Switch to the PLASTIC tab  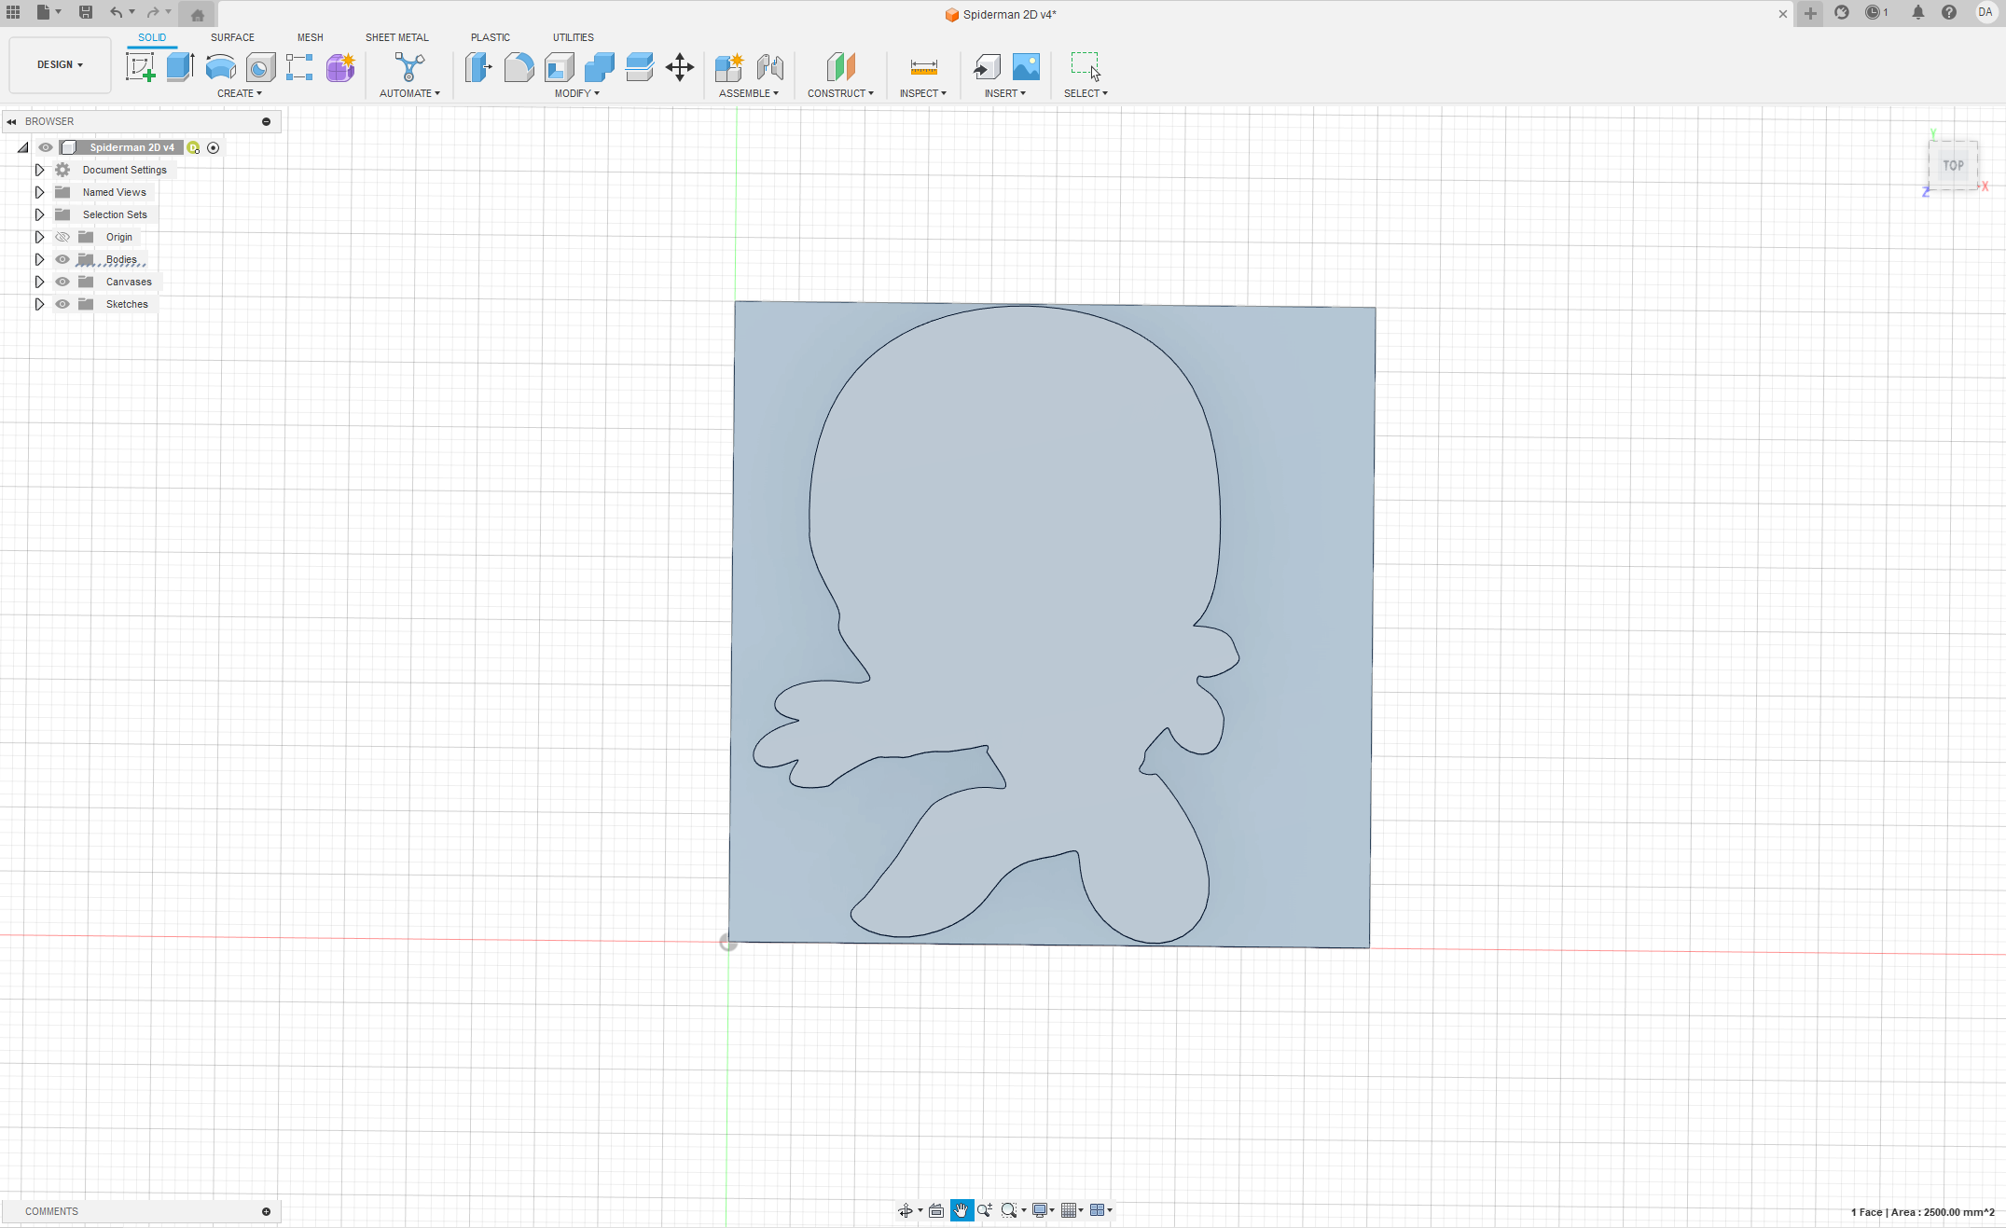[x=491, y=37]
